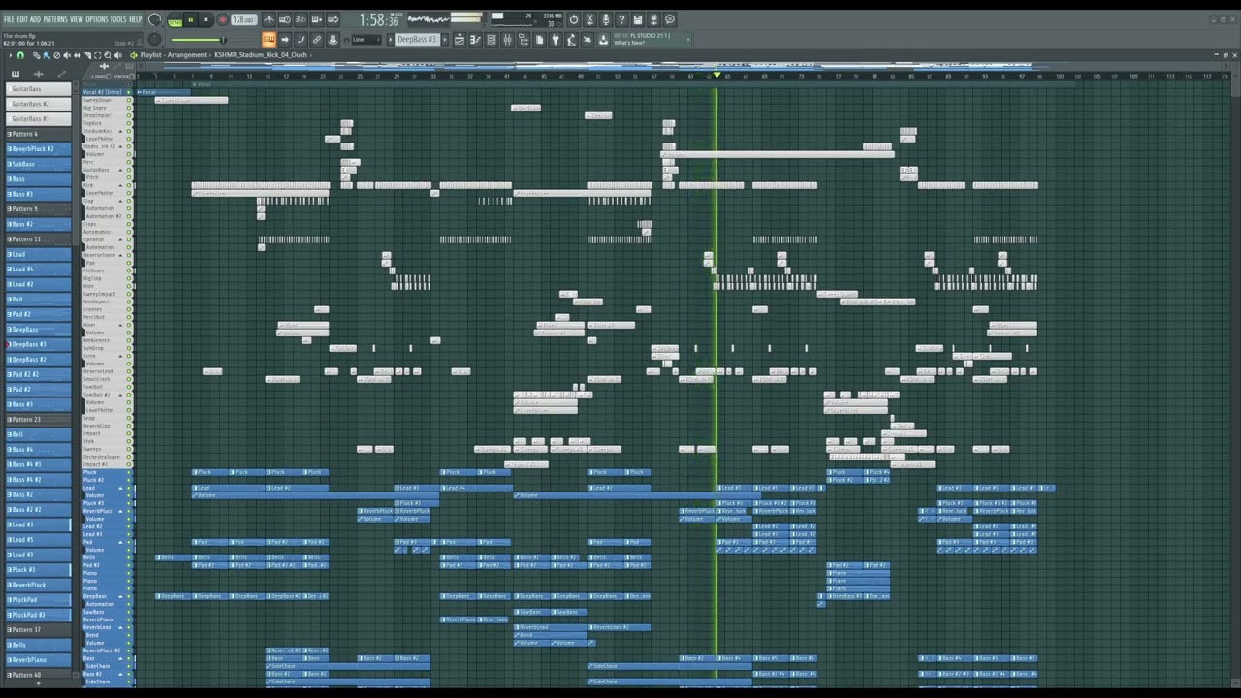Click the multilink to controllers icon
Image resolution: width=1241 pixels, height=698 pixels.
point(316,40)
